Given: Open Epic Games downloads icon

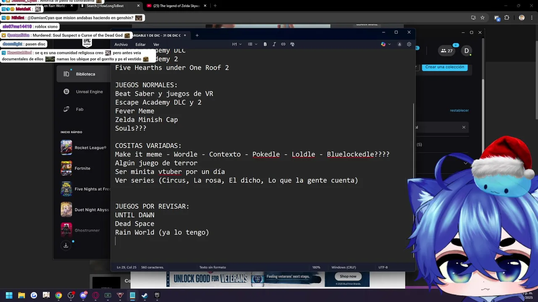Looking at the screenshot, I should 66,245.
